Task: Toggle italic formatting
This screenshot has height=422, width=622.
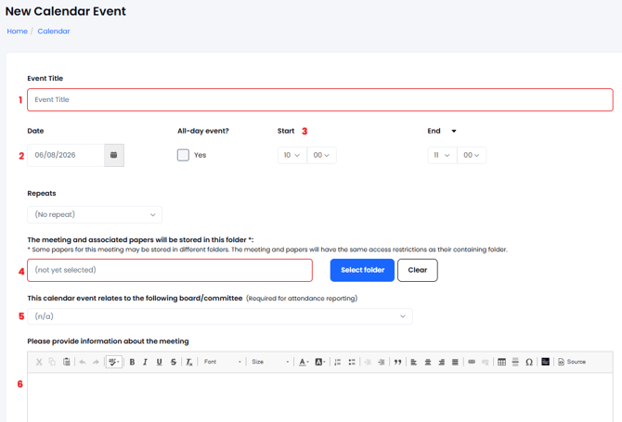Action: coord(146,362)
